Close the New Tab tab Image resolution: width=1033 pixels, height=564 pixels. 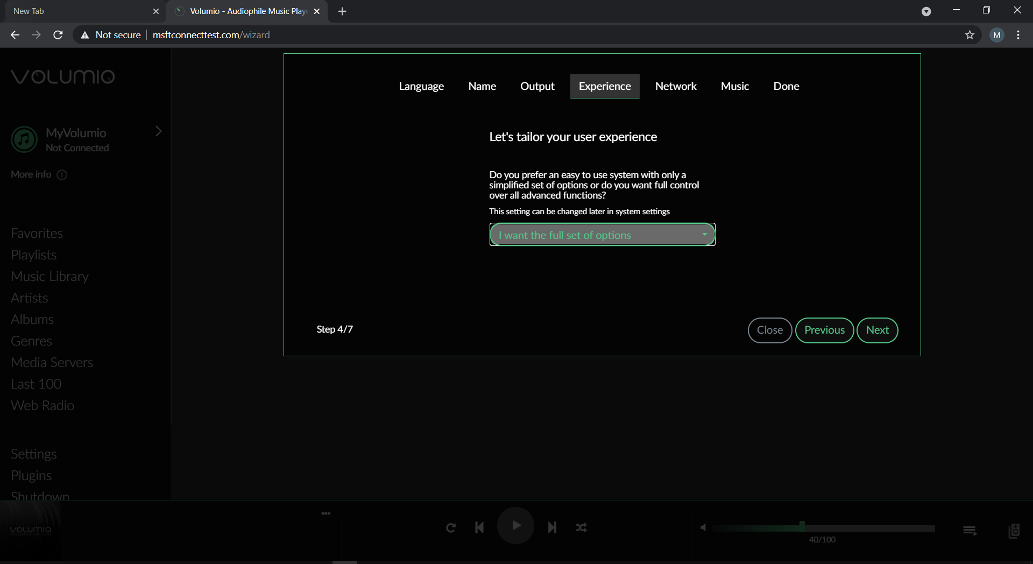156,11
